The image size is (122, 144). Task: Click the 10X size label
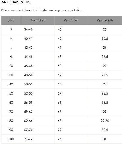pyautogui.click(x=11, y=139)
